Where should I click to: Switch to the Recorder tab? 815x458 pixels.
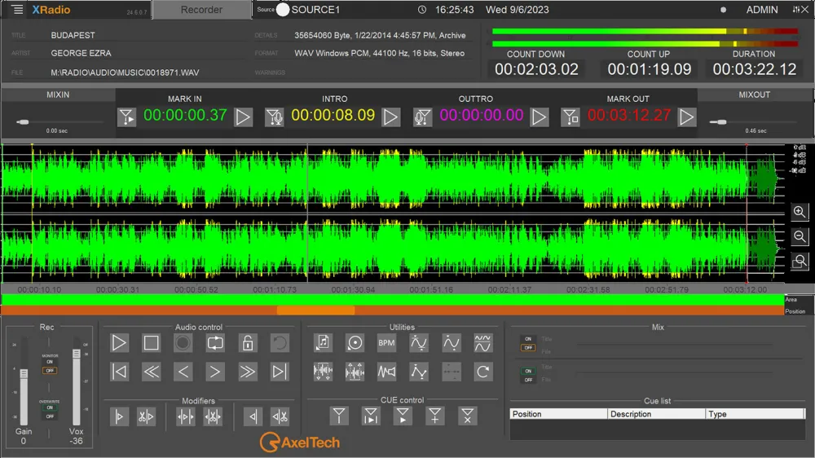pos(201,10)
